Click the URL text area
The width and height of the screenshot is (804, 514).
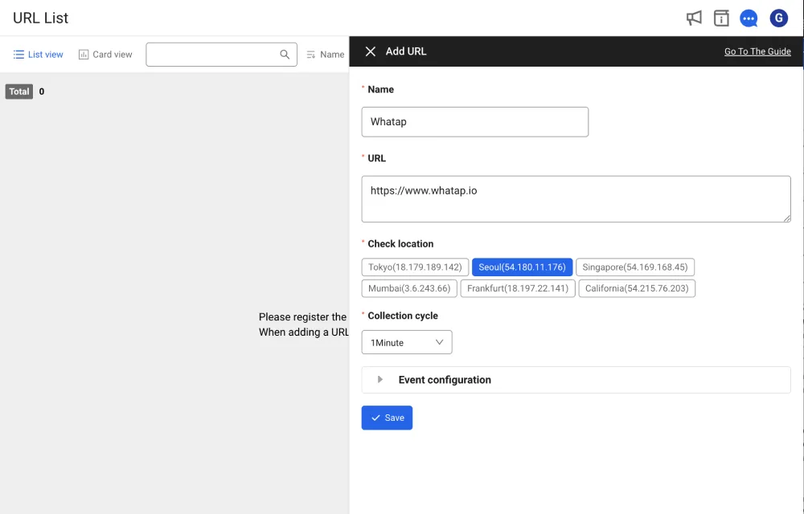576,199
